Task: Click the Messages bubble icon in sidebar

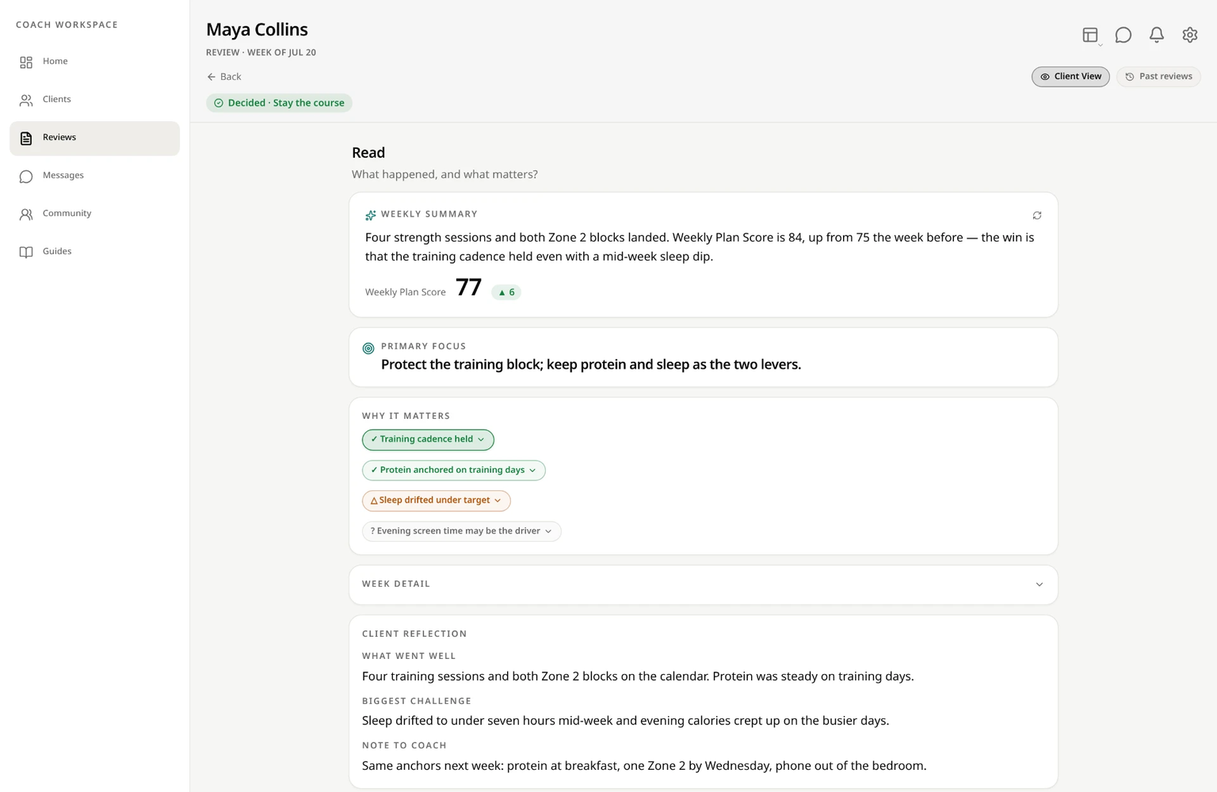Action: point(26,177)
